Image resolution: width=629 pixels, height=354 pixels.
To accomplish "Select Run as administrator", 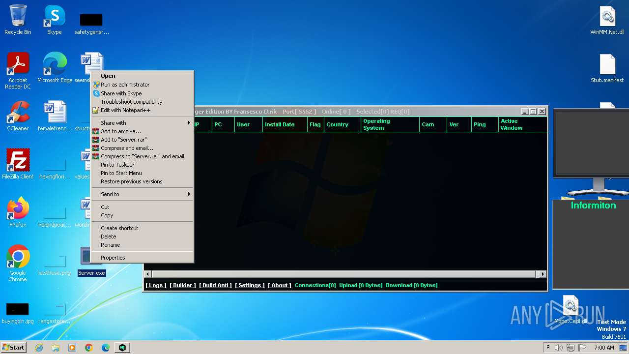I will 143,85.
